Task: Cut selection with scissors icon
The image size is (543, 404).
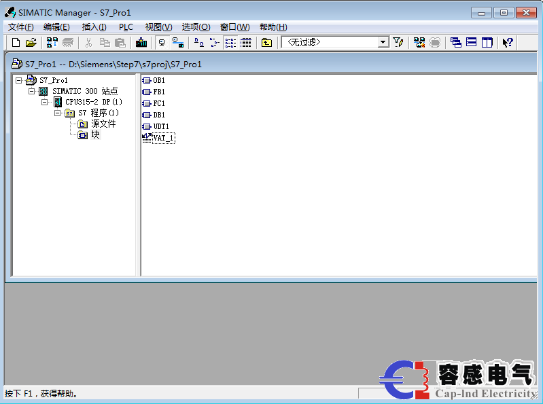Action: coord(88,43)
